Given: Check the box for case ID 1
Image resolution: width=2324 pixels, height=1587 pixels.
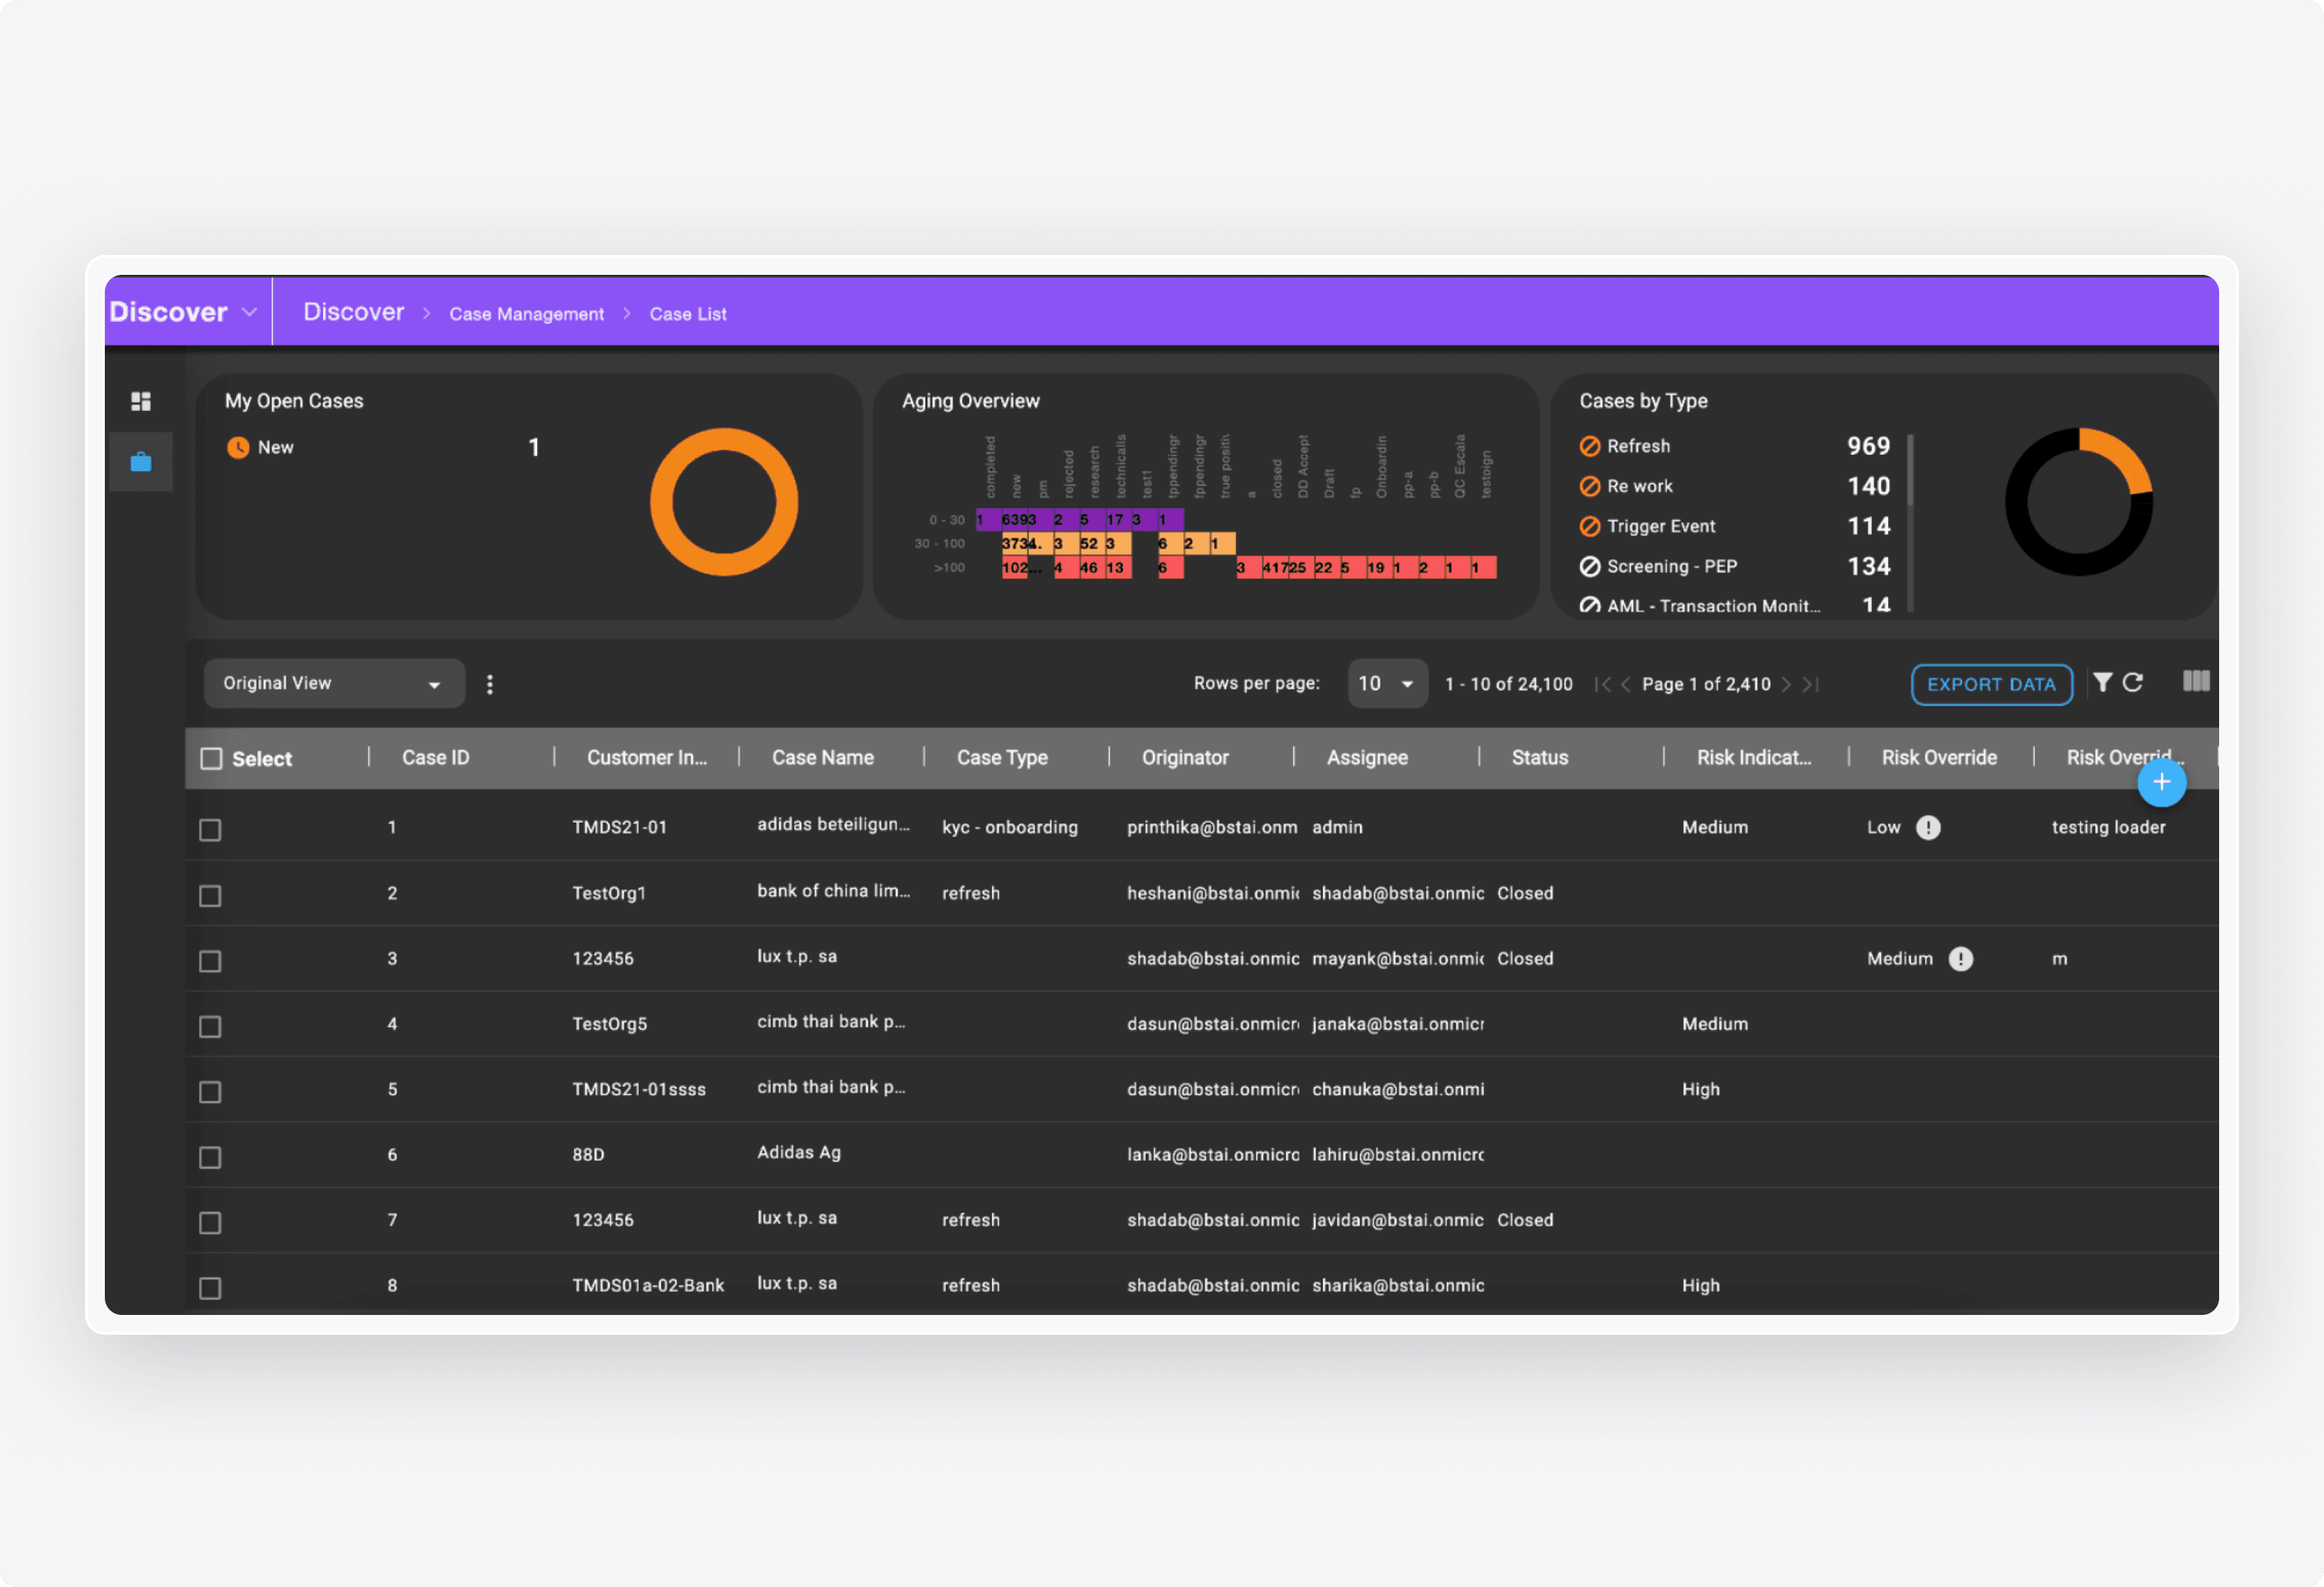Looking at the screenshot, I should (x=210, y=830).
